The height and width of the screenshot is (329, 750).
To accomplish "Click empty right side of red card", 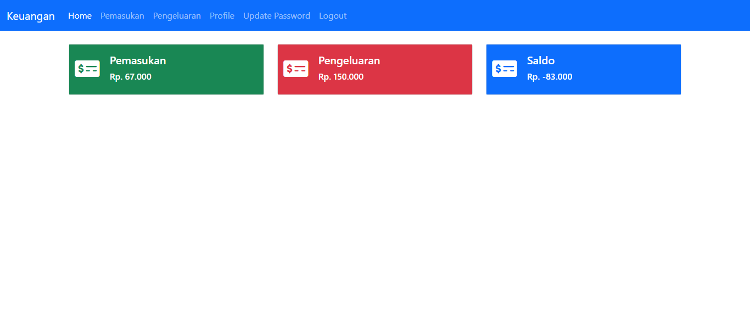I will (434, 69).
